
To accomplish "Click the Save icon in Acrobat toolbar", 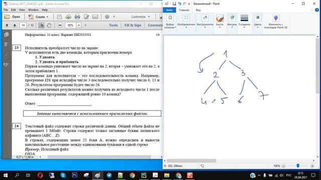I will point(59,16).
